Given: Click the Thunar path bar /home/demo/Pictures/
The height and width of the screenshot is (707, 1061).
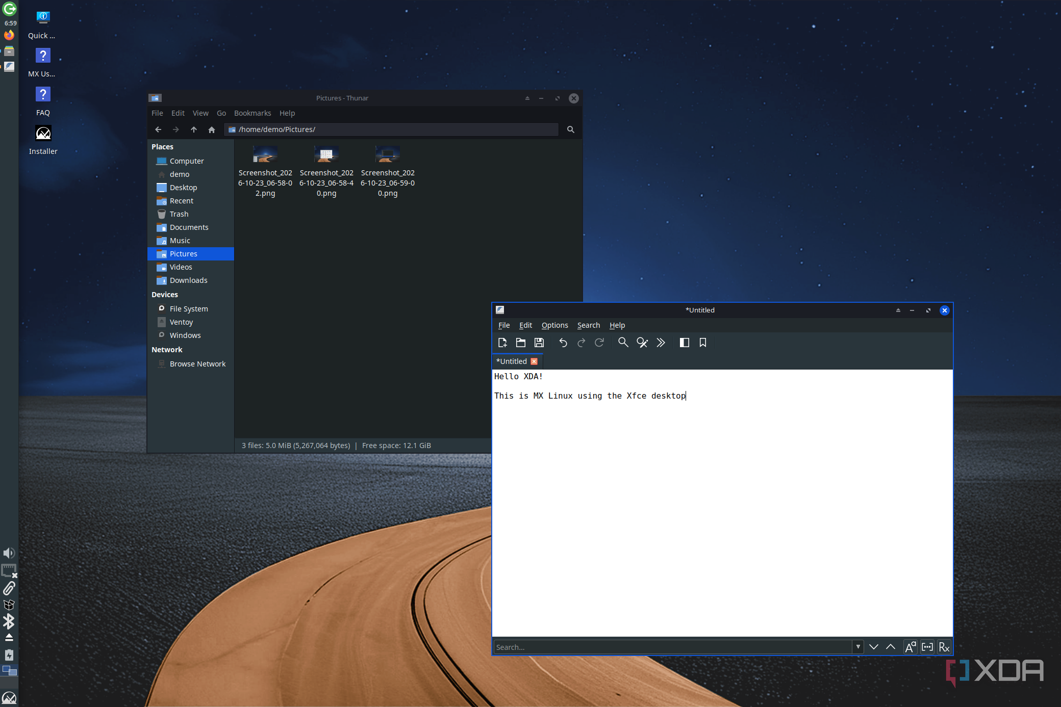Looking at the screenshot, I should click(391, 129).
